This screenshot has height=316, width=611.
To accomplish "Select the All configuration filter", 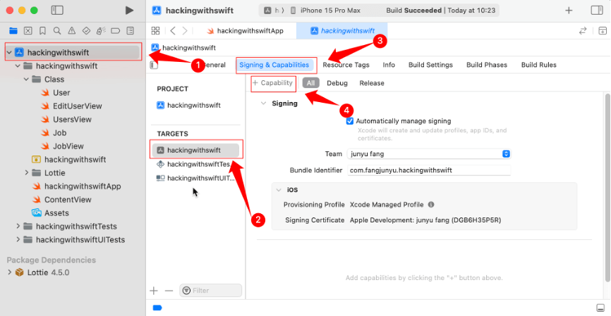I will pyautogui.click(x=310, y=83).
